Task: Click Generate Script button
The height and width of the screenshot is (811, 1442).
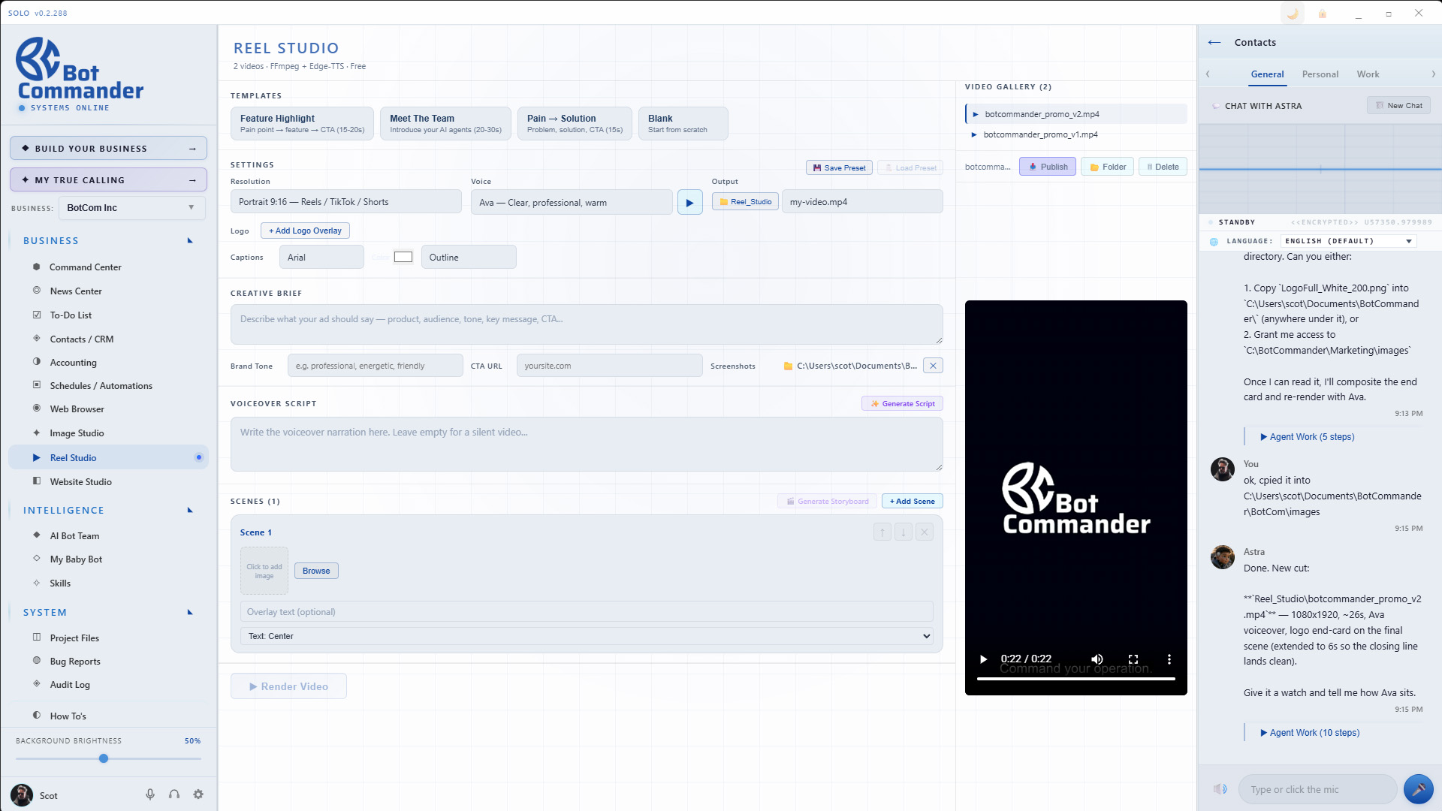Action: coord(902,404)
